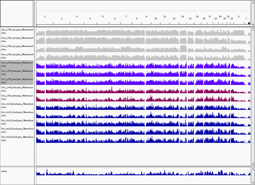Click the SUL_LT52_bnd highlighted track name
Image resolution: width=255 pixels, height=185 pixels.
point(17,64)
